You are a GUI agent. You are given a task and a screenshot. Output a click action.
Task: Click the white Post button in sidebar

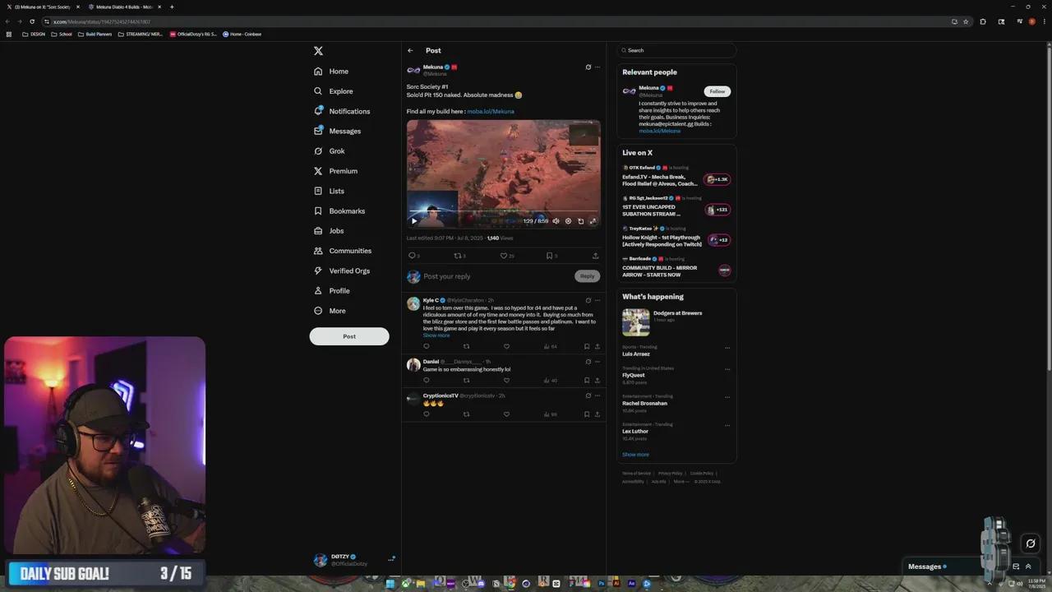click(x=349, y=336)
